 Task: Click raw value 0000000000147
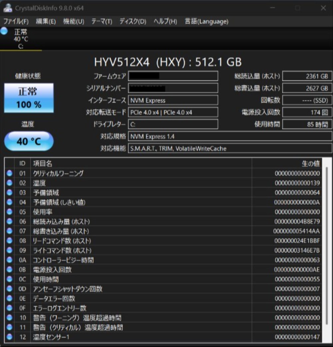tap(297, 337)
